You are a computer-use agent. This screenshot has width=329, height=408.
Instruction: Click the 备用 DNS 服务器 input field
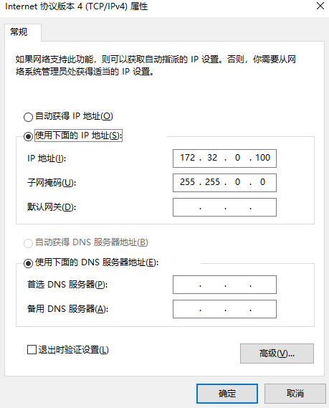224,309
